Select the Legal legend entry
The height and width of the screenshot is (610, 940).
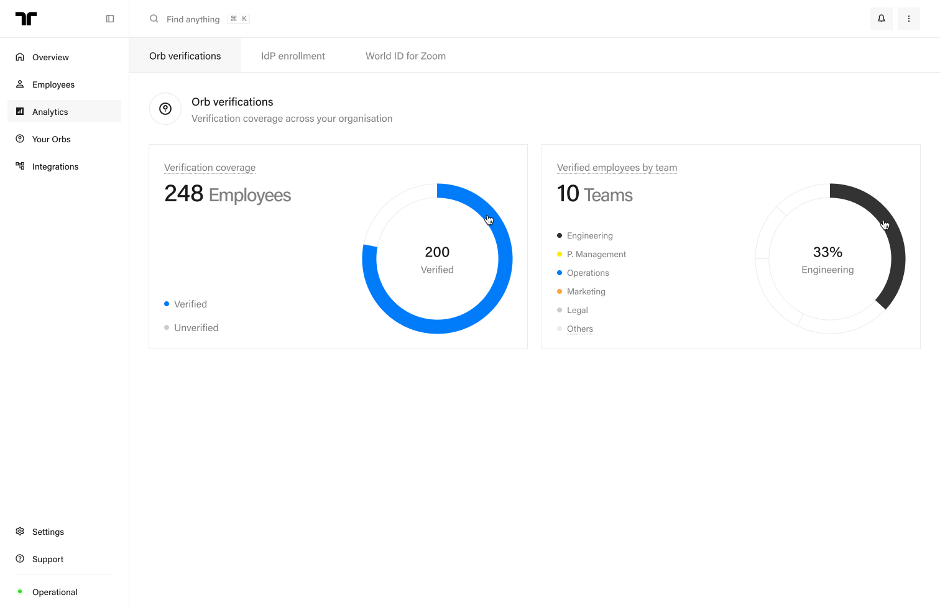click(x=573, y=310)
